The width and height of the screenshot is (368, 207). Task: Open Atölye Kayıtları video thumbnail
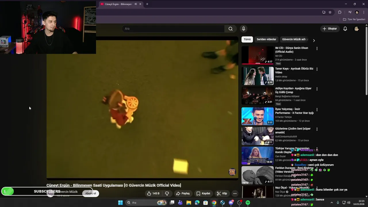(258, 96)
